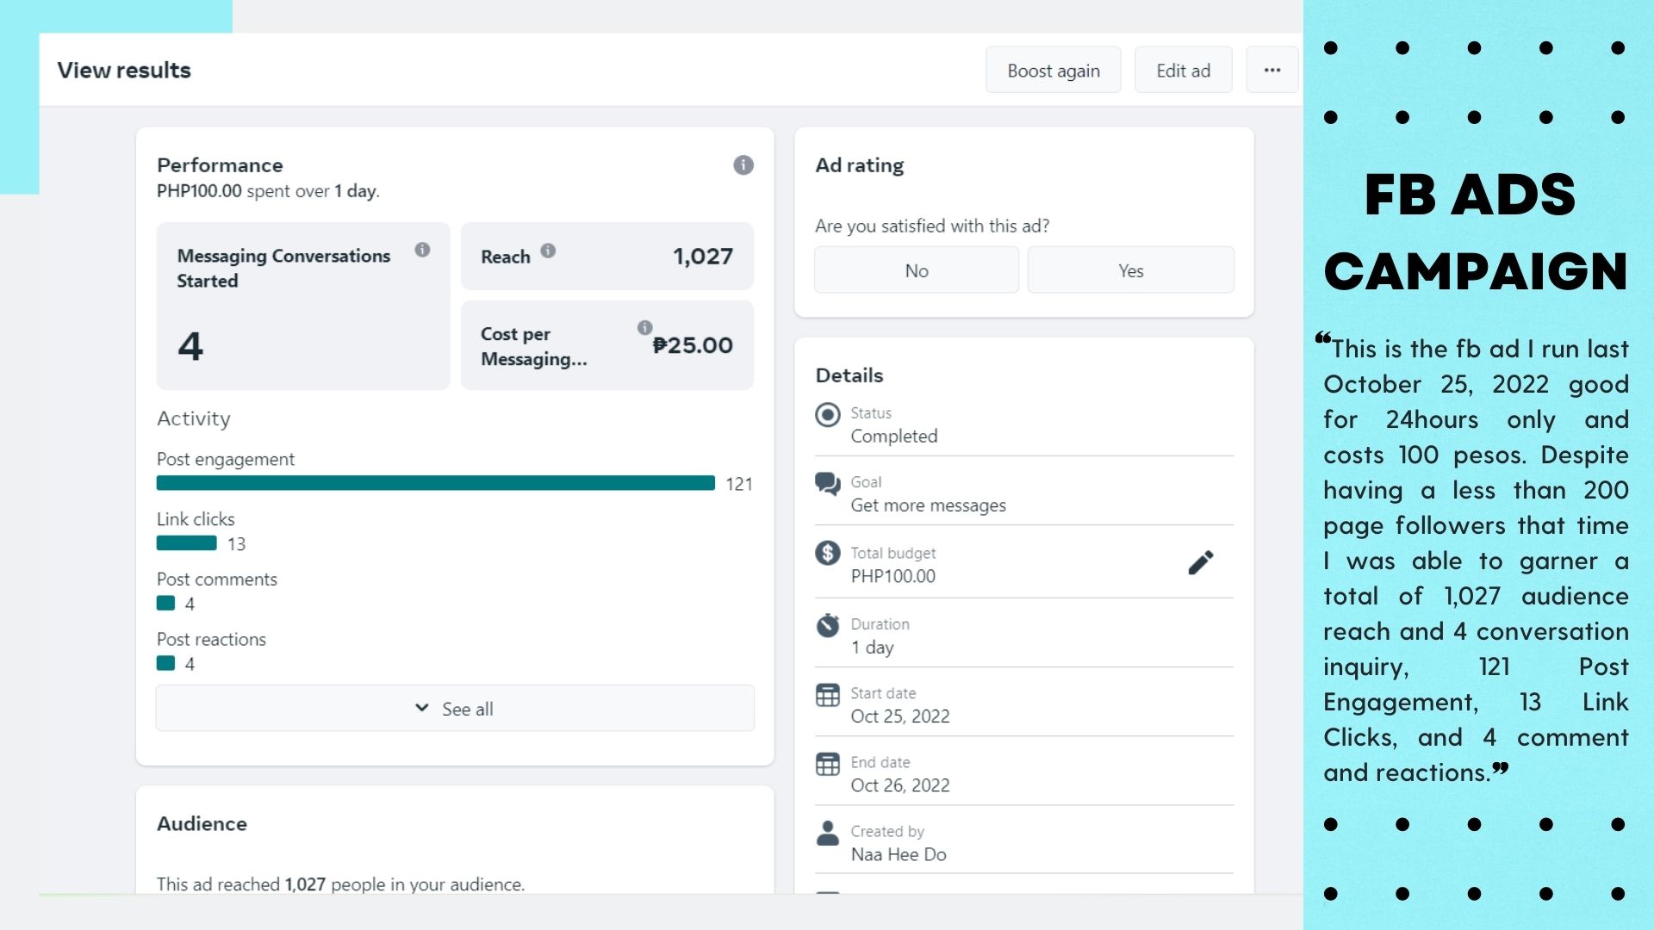Open the three-dot more options menu
Image resolution: width=1654 pixels, height=930 pixels.
tap(1272, 71)
